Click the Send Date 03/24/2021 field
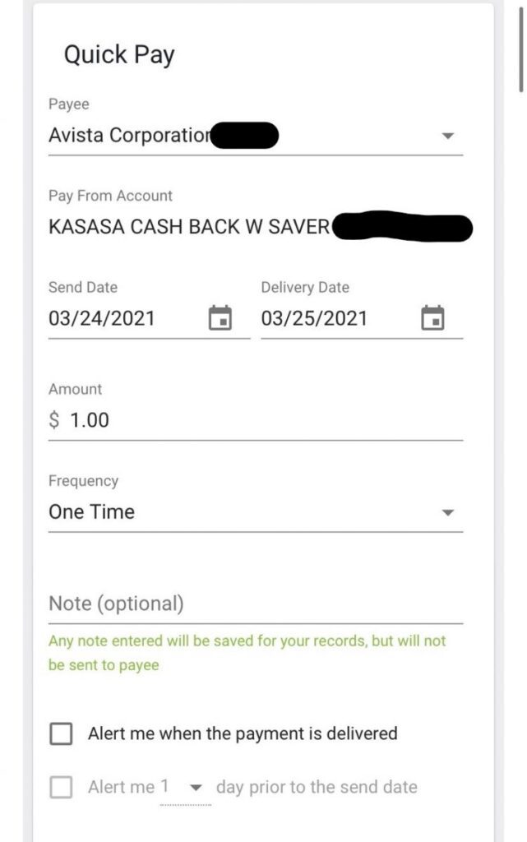Image resolution: width=527 pixels, height=842 pixels. tap(102, 318)
